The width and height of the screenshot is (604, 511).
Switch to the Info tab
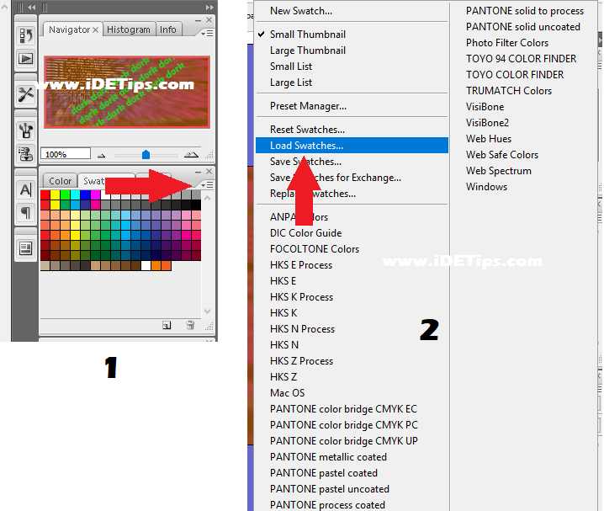click(x=168, y=29)
